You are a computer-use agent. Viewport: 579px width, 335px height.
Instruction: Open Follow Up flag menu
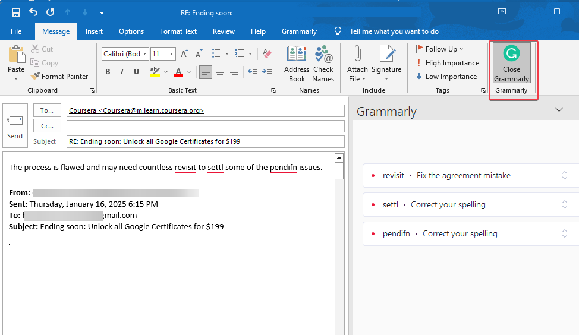click(439, 49)
